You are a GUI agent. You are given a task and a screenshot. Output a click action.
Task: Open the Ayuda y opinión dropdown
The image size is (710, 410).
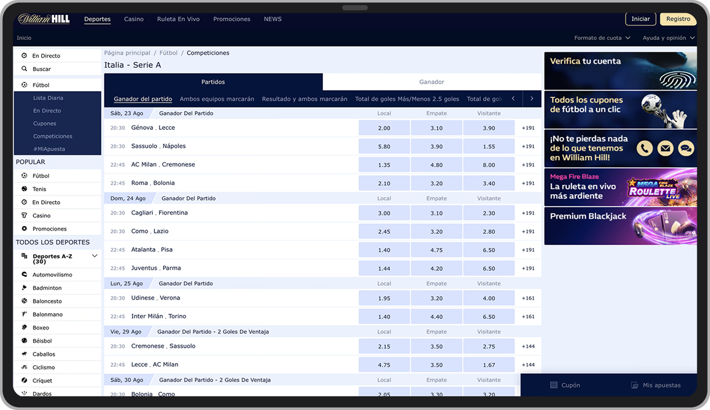[x=669, y=38]
